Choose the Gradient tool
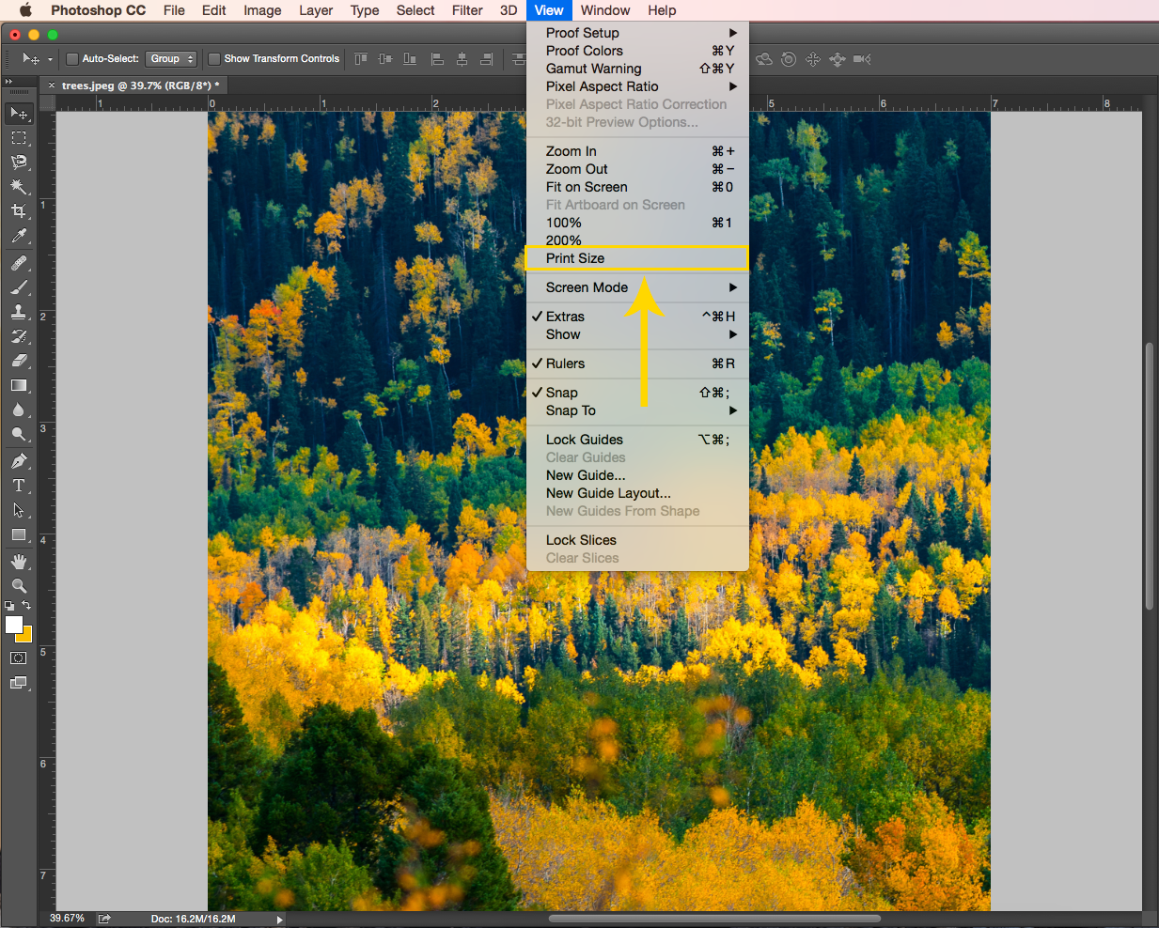1159x928 pixels. tap(19, 385)
